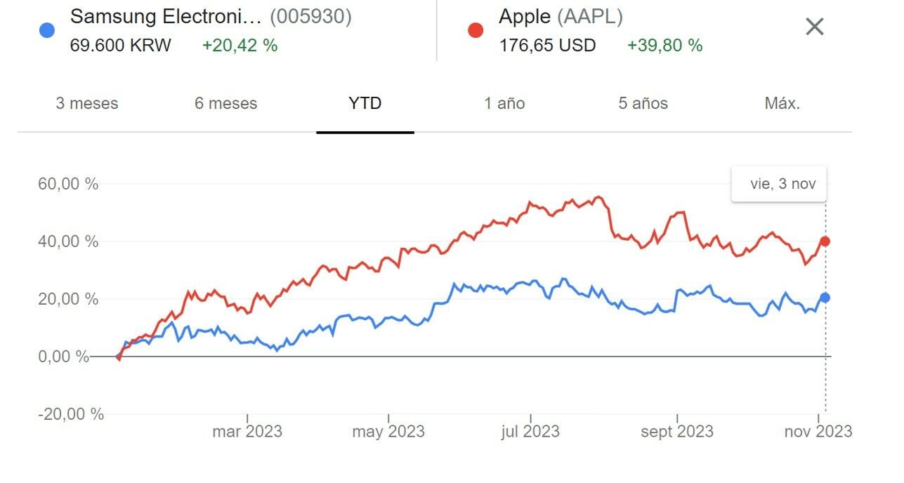The image size is (904, 483).
Task: Open the 5 años tab
Action: pyautogui.click(x=643, y=104)
